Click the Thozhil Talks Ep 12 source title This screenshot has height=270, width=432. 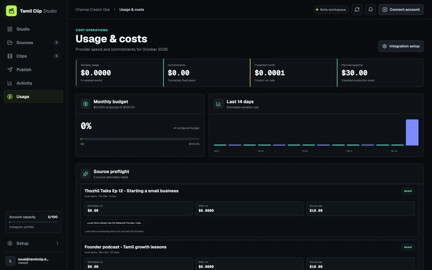131,191
